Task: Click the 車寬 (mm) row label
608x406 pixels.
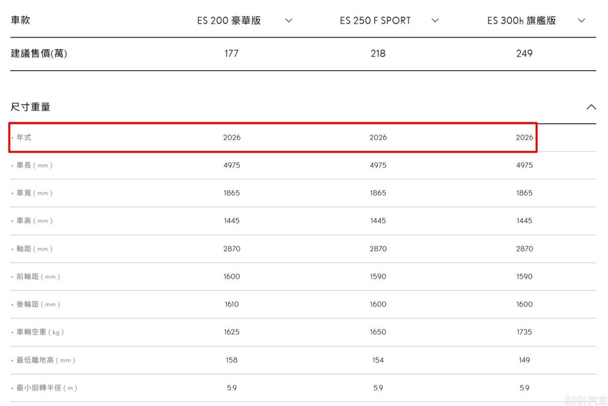Action: [x=34, y=193]
